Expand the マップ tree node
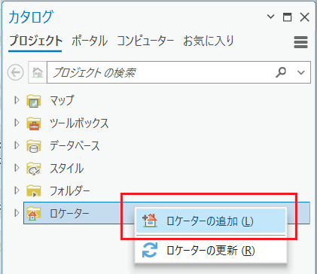 (x=17, y=100)
